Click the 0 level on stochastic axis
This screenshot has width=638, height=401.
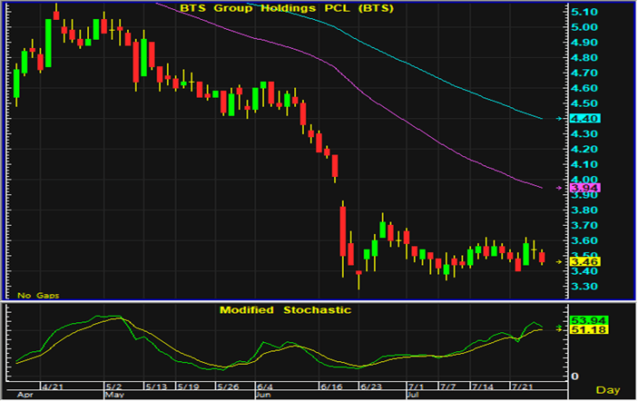(x=573, y=376)
